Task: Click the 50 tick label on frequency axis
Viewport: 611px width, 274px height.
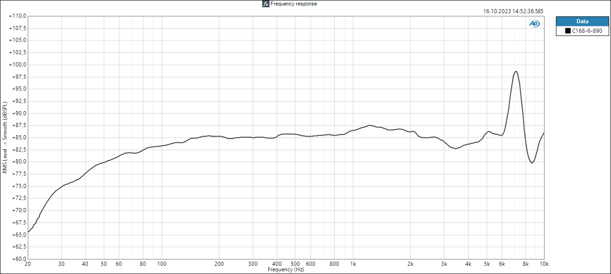Action: 104,264
